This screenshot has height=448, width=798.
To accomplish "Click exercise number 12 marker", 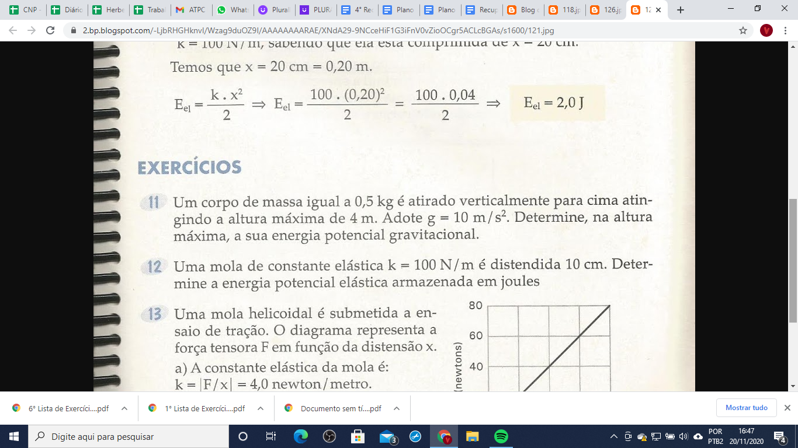I will tap(154, 267).
